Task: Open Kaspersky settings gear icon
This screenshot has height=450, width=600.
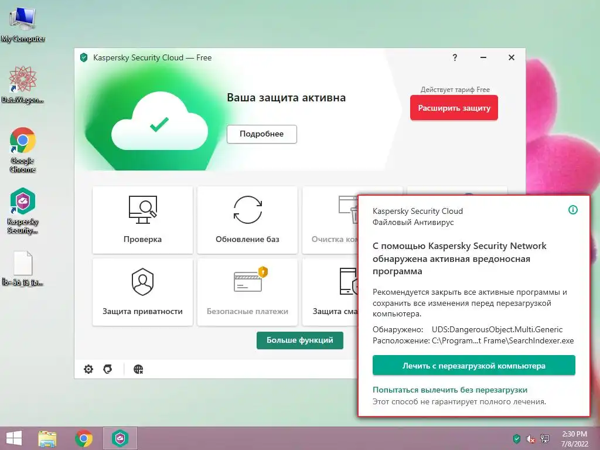Action: click(88, 369)
